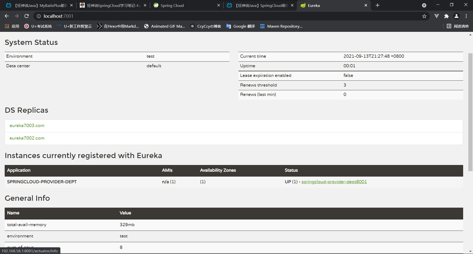The image size is (473, 254).
Task: Click the General Info heading
Action: coord(27,198)
